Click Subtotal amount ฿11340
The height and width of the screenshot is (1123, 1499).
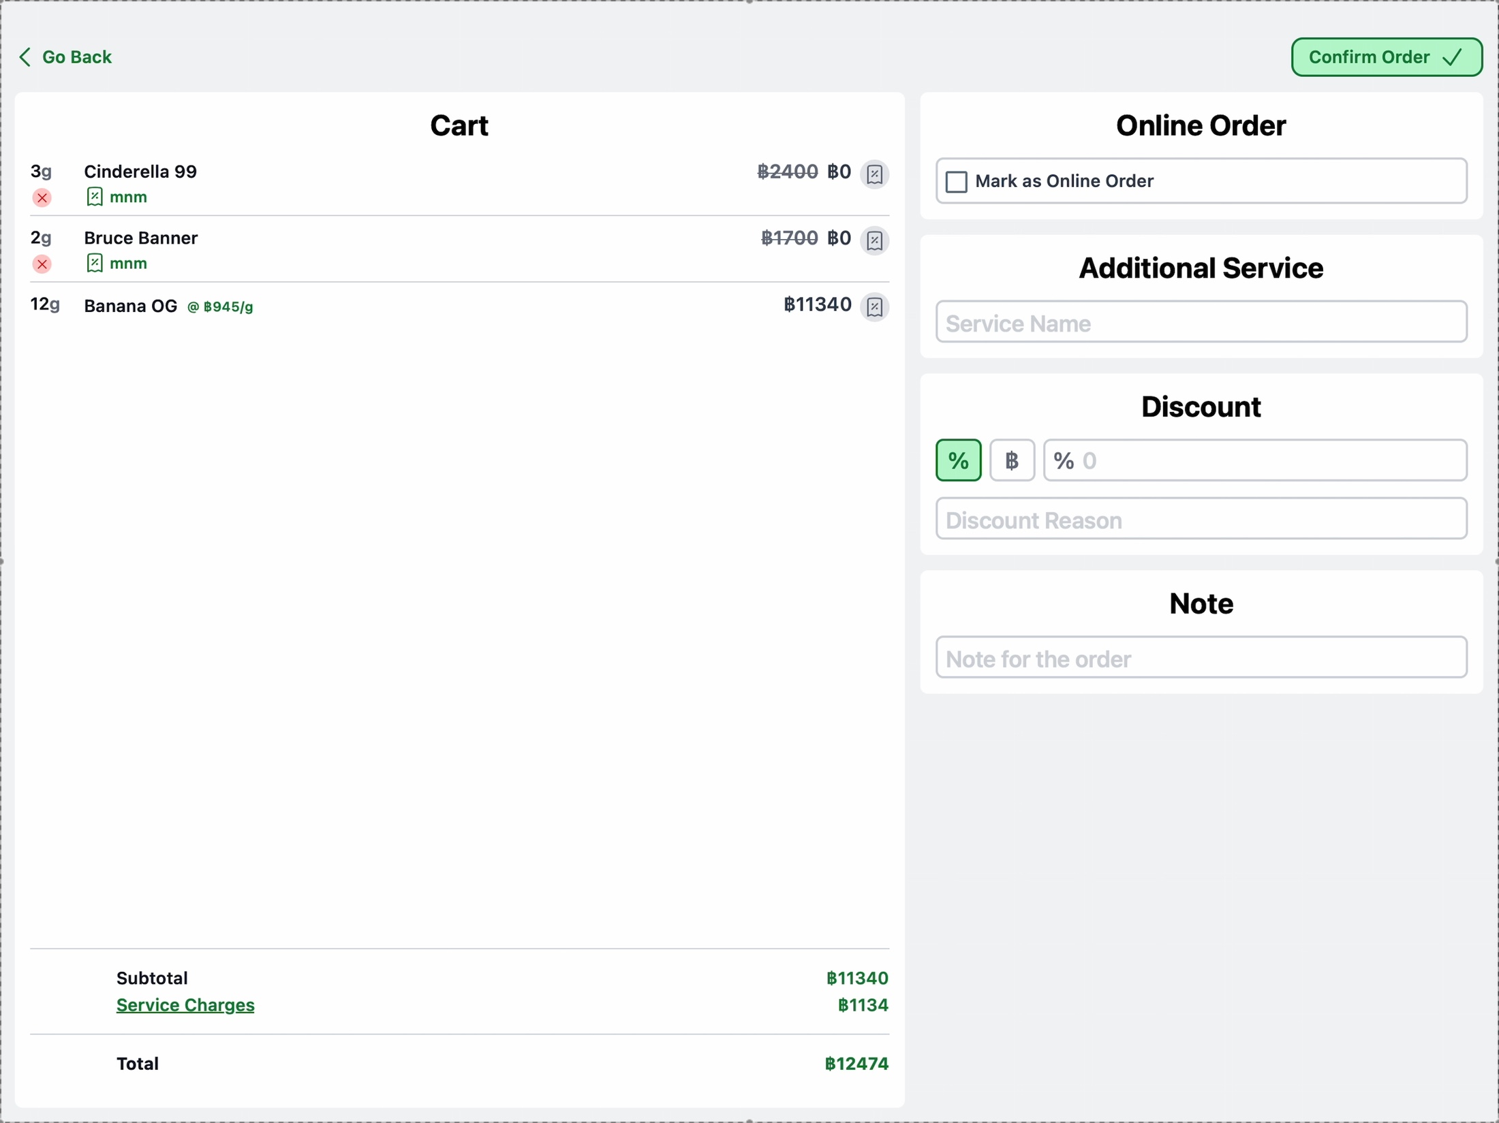857,979
